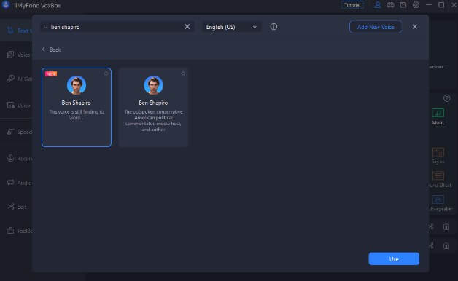Select the Music icon in right panel
Viewport: 458px width, 281px height.
(x=438, y=116)
